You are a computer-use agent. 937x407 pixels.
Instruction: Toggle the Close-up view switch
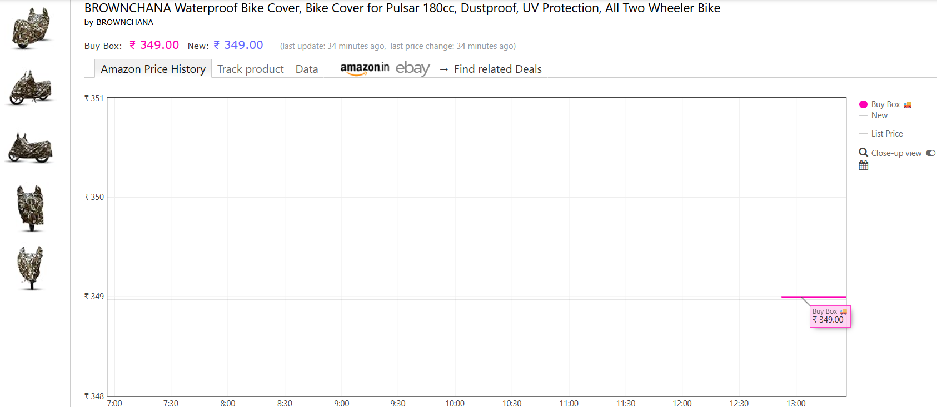click(x=930, y=153)
